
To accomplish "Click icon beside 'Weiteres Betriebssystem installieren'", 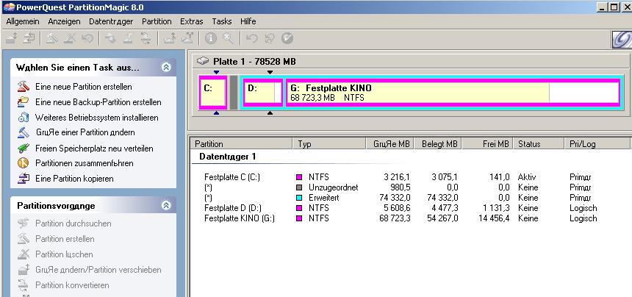I will [24, 118].
